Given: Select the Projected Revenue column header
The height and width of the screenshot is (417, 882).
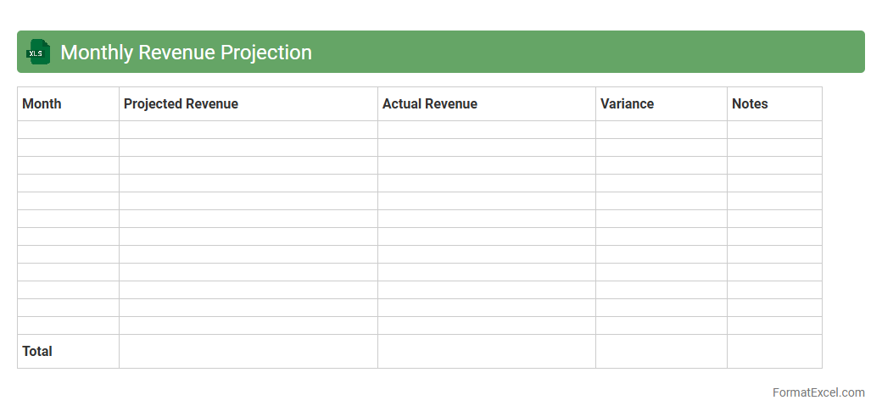Looking at the screenshot, I should 248,103.
